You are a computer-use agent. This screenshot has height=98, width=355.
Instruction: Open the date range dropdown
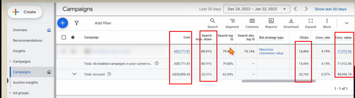coord(257,9)
